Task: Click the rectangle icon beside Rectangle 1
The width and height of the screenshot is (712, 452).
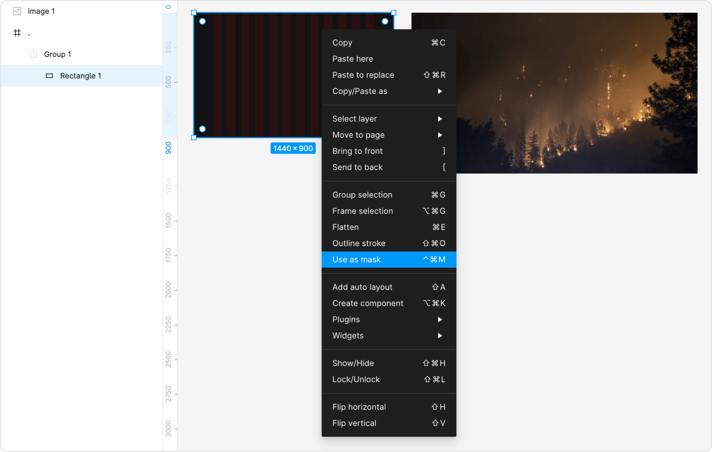Action: click(49, 76)
